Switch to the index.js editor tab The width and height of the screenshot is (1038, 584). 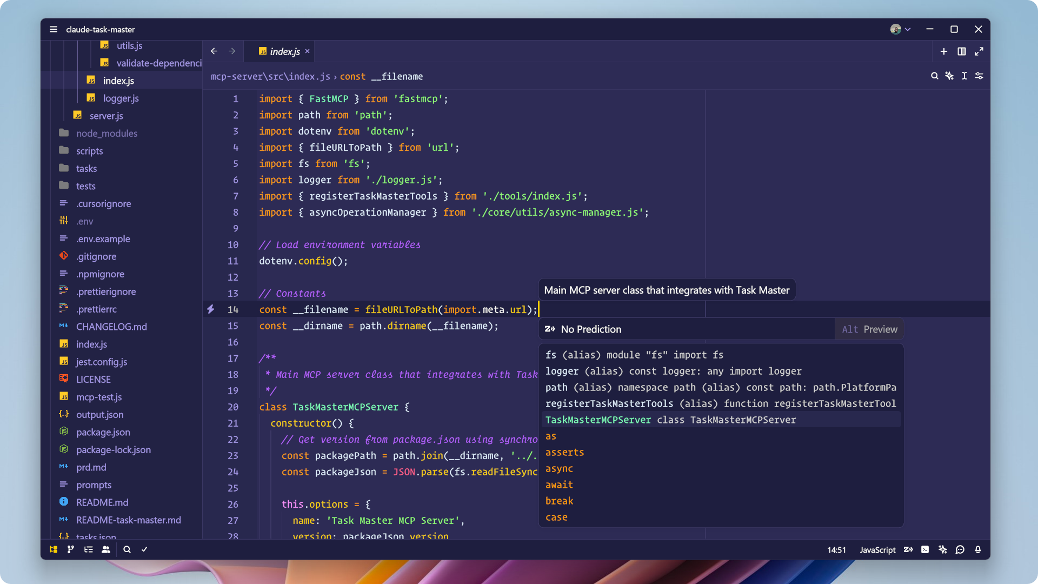(x=279, y=51)
